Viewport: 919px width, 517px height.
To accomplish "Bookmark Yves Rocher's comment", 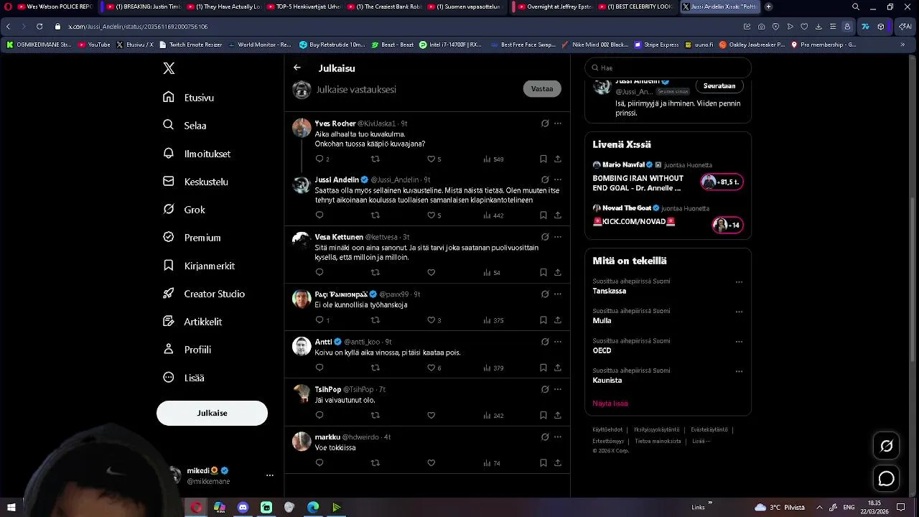I will click(x=543, y=159).
